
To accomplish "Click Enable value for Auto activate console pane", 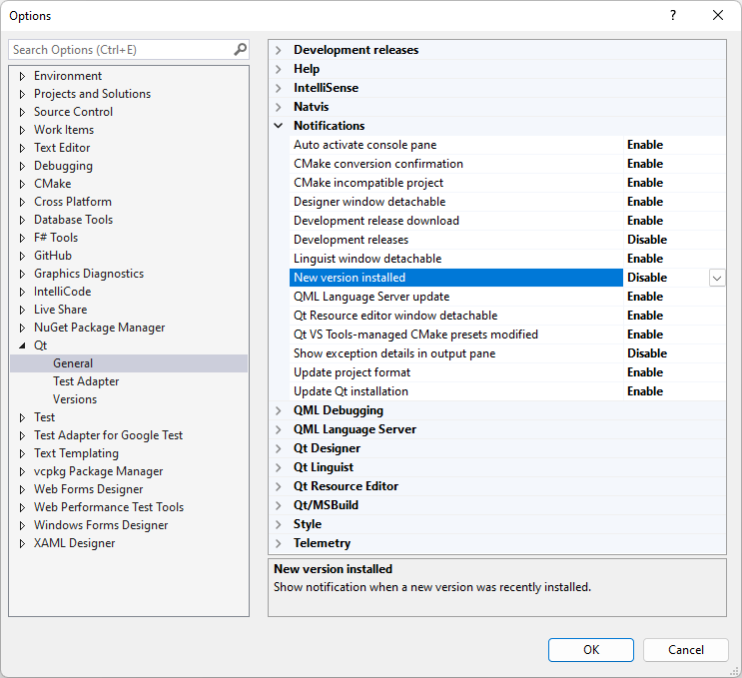I will tap(645, 145).
